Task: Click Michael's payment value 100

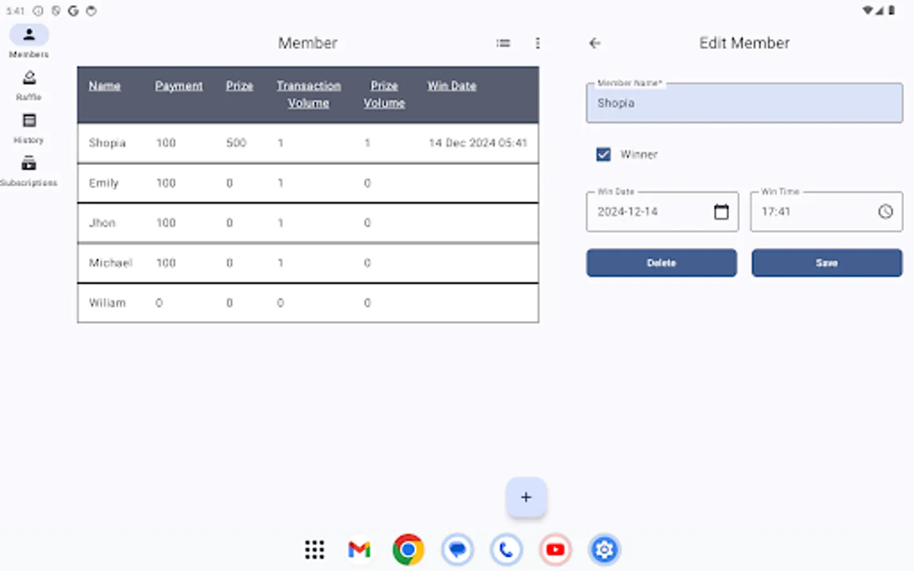Action: click(x=166, y=263)
